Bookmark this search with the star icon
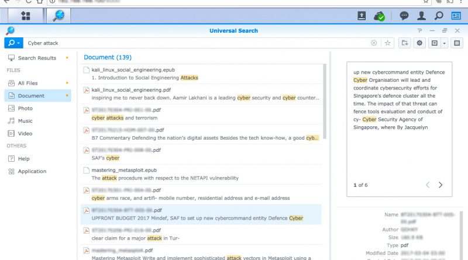This screenshot has height=260, width=468. coord(387,43)
